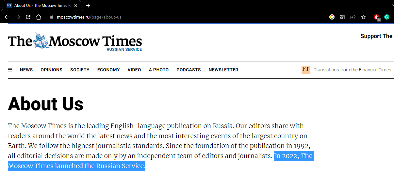
Task: Go to the VIDEO section
Action: 134,70
